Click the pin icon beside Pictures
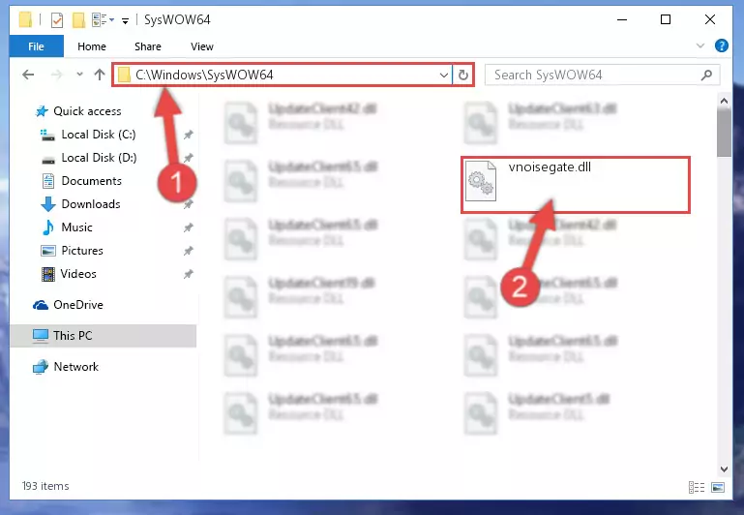The image size is (744, 515). pos(189,251)
